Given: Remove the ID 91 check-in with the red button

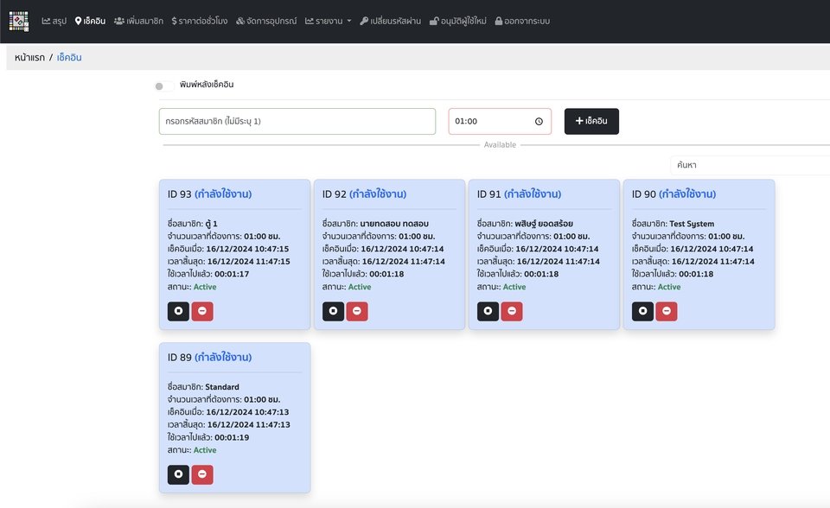Looking at the screenshot, I should [x=512, y=311].
